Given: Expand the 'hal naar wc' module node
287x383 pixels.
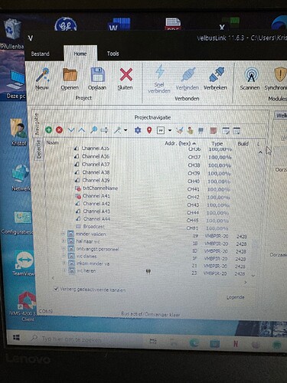Looking at the screenshot, I should click(64, 241).
